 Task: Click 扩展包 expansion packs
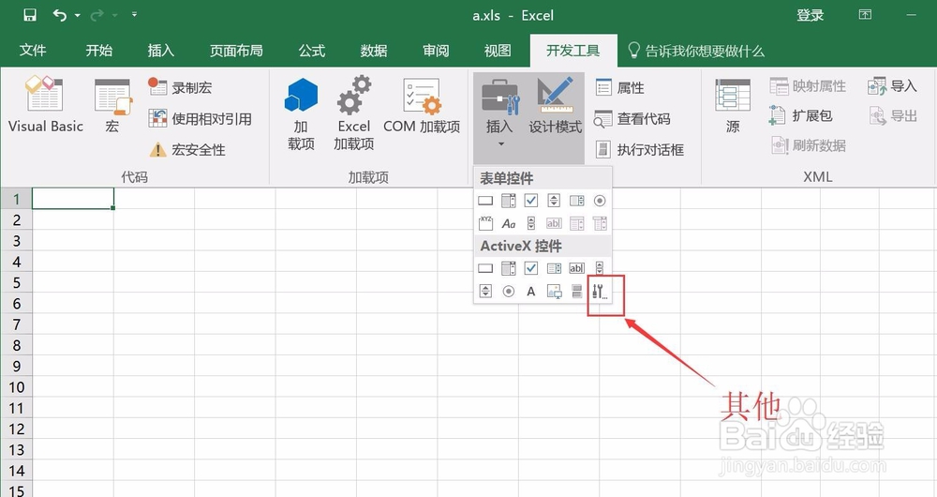(801, 115)
